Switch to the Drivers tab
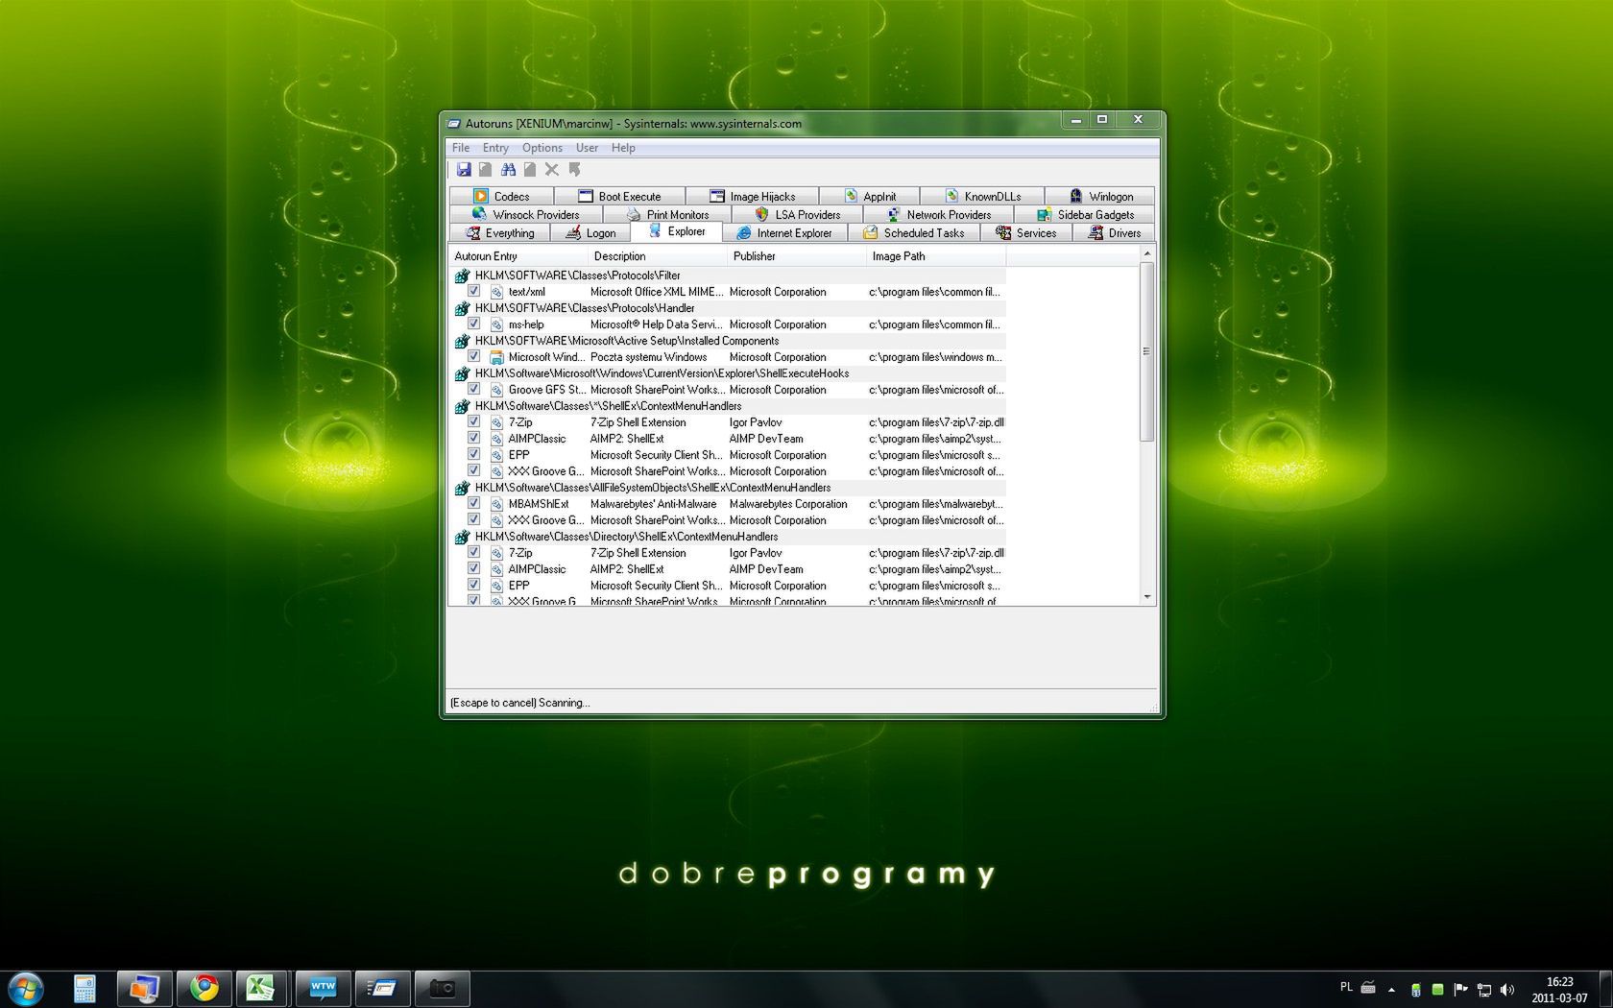1613x1008 pixels. (x=1115, y=232)
